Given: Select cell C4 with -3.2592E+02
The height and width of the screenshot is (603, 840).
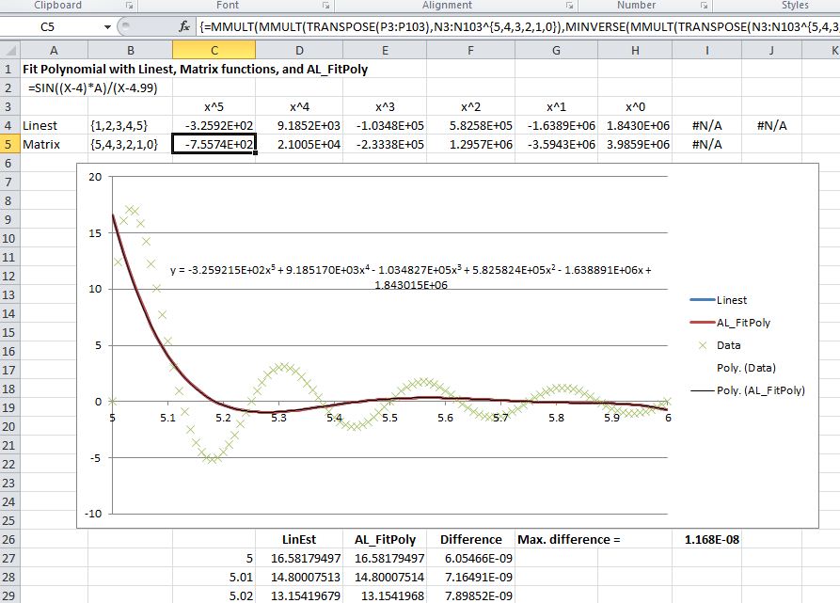Looking at the screenshot, I should click(214, 125).
